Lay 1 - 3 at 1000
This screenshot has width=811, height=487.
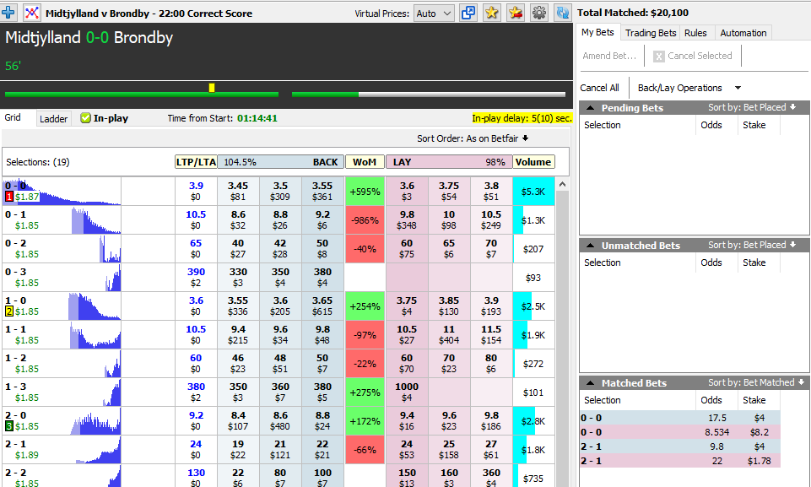click(x=407, y=392)
